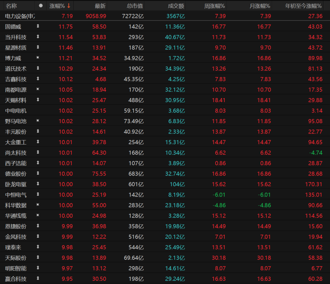Click the circle icon in table header
The width and height of the screenshot is (330, 284).
41,5
